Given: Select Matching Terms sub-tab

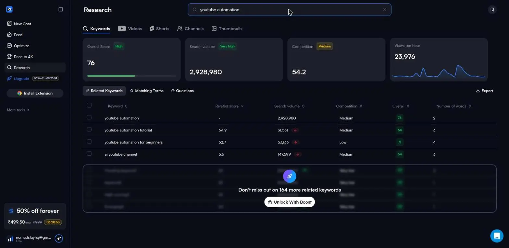Looking at the screenshot, I should (x=147, y=91).
